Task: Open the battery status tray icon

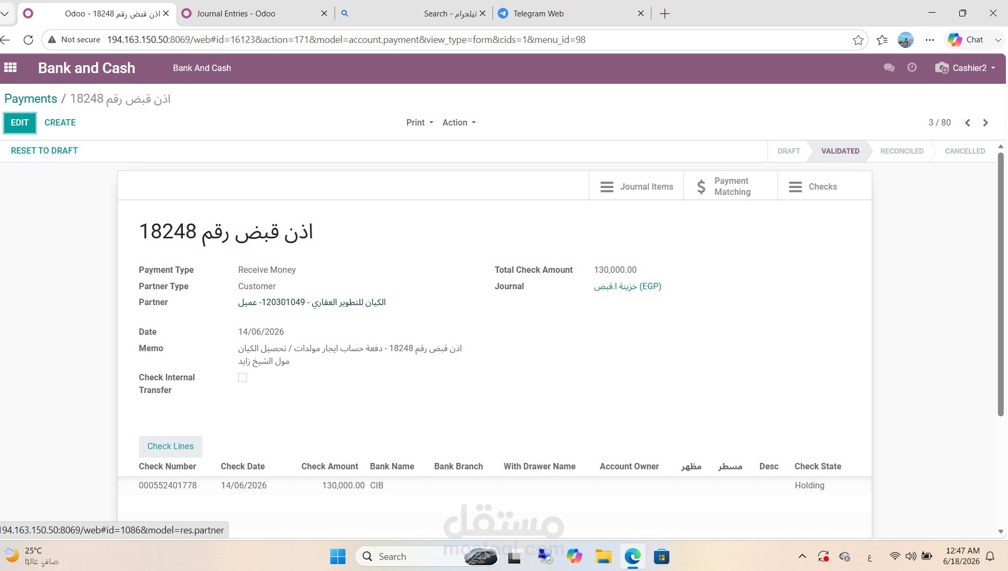Action: 927,556
